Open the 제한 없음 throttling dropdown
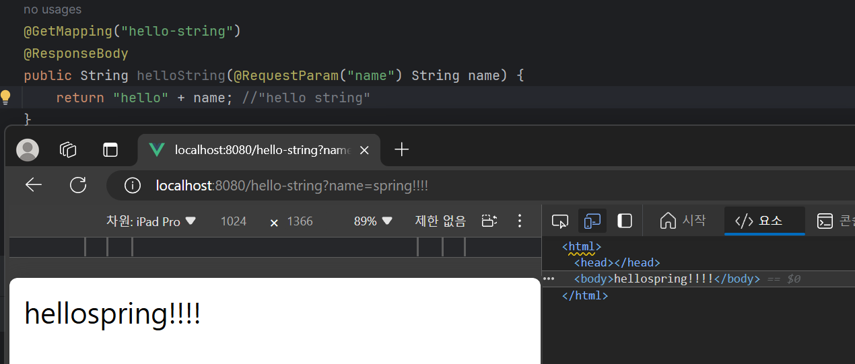Screen dimensions: 855x364 coord(440,221)
